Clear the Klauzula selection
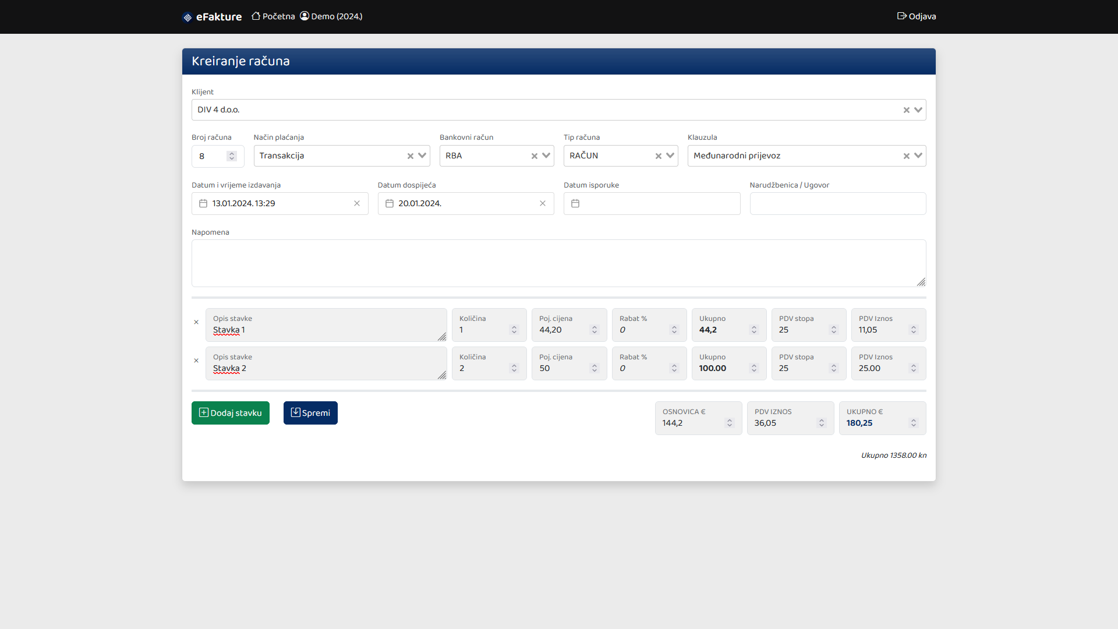This screenshot has width=1118, height=629. (x=906, y=156)
